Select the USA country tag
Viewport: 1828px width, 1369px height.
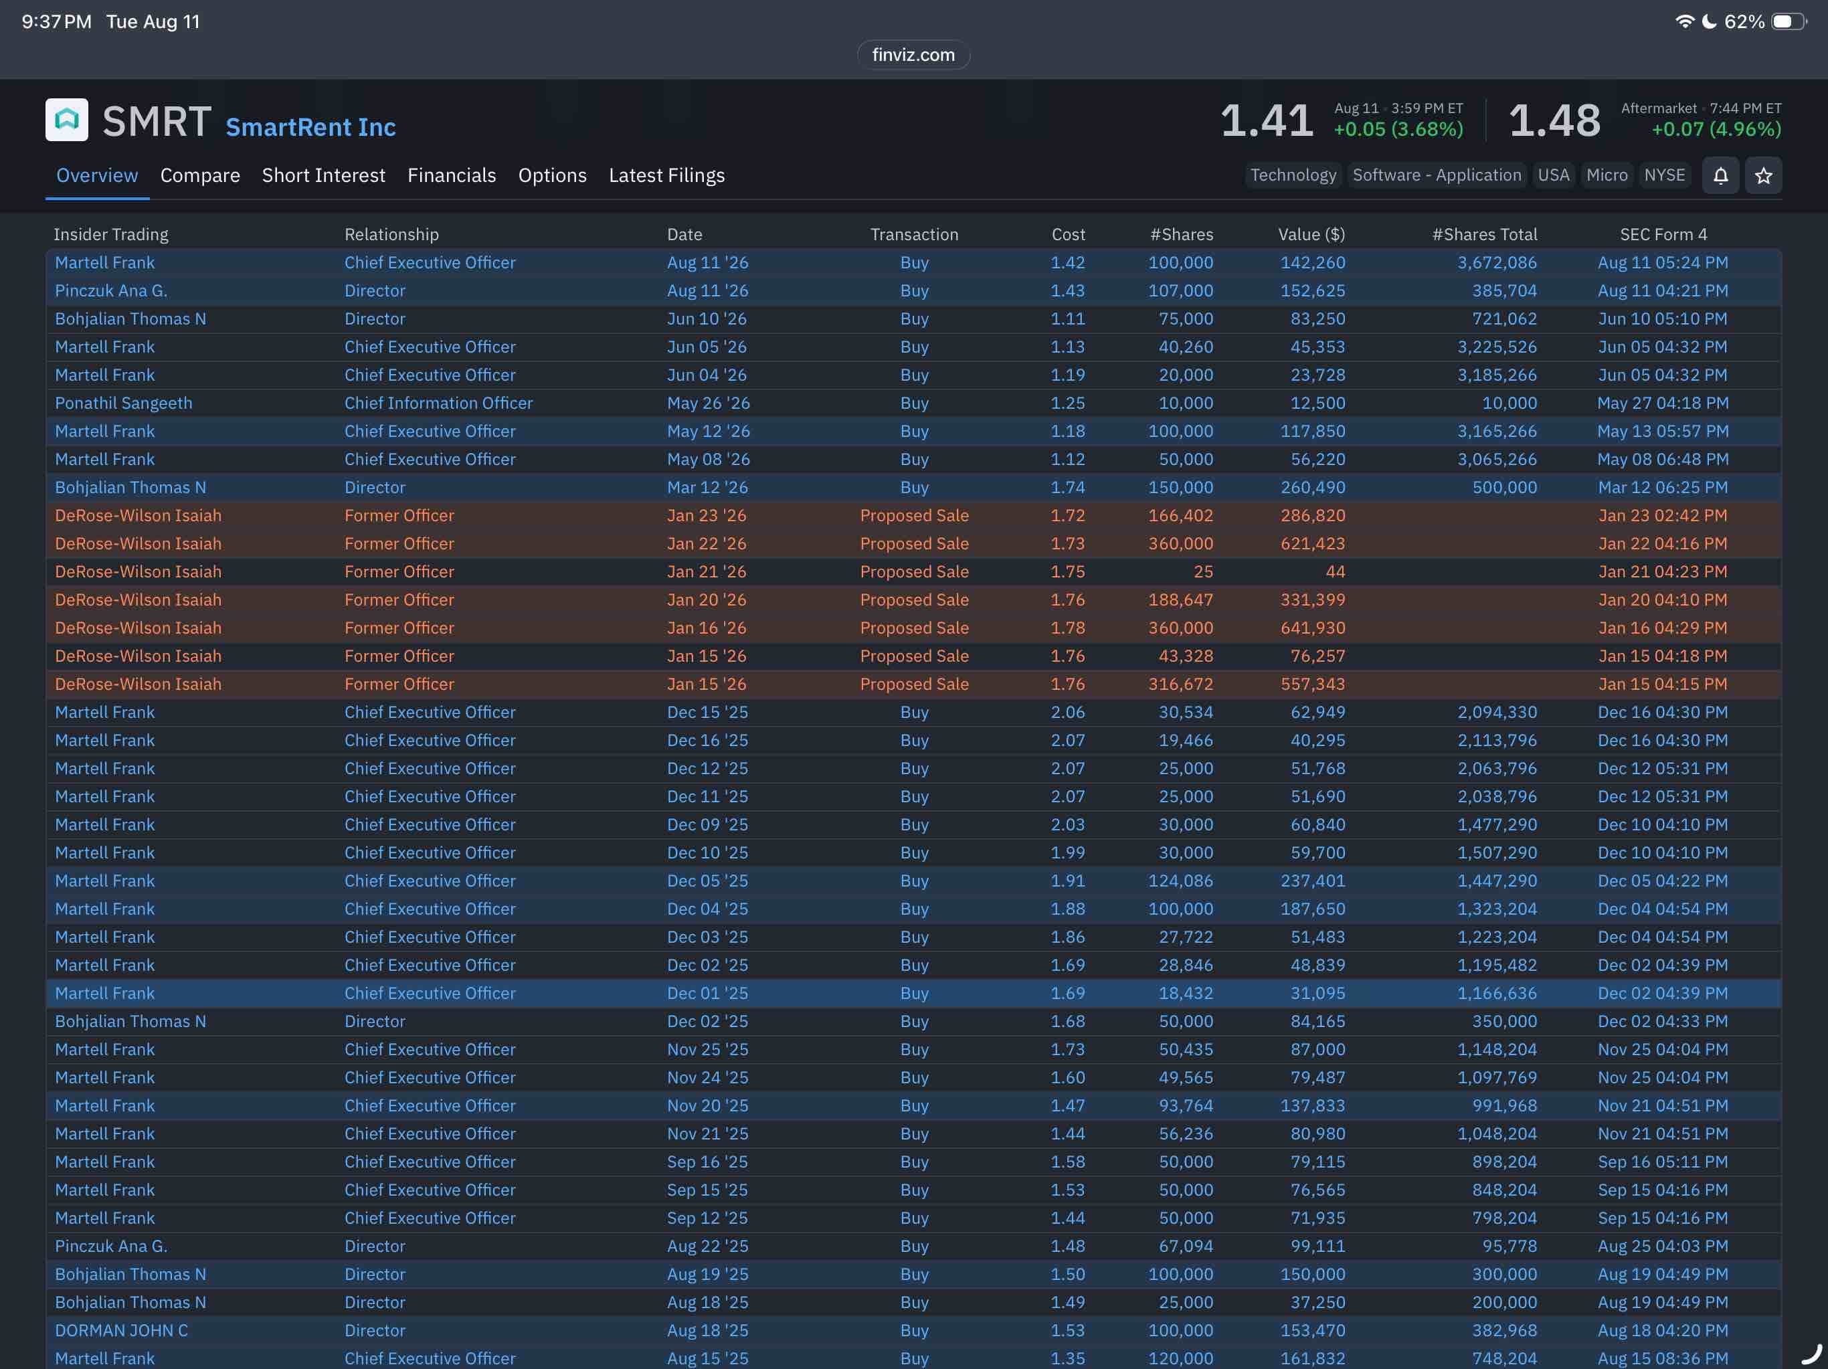coord(1554,175)
